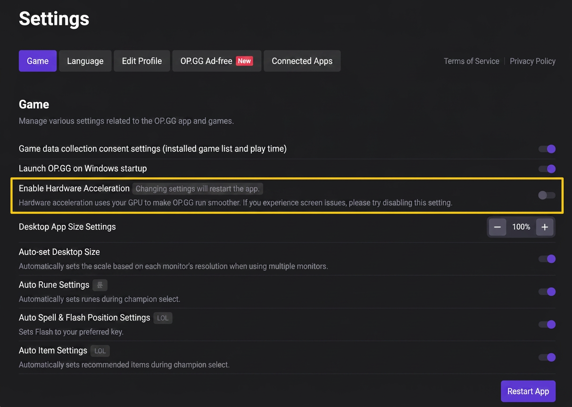The image size is (572, 407).
Task: Open the Privacy Policy link
Action: 532,61
